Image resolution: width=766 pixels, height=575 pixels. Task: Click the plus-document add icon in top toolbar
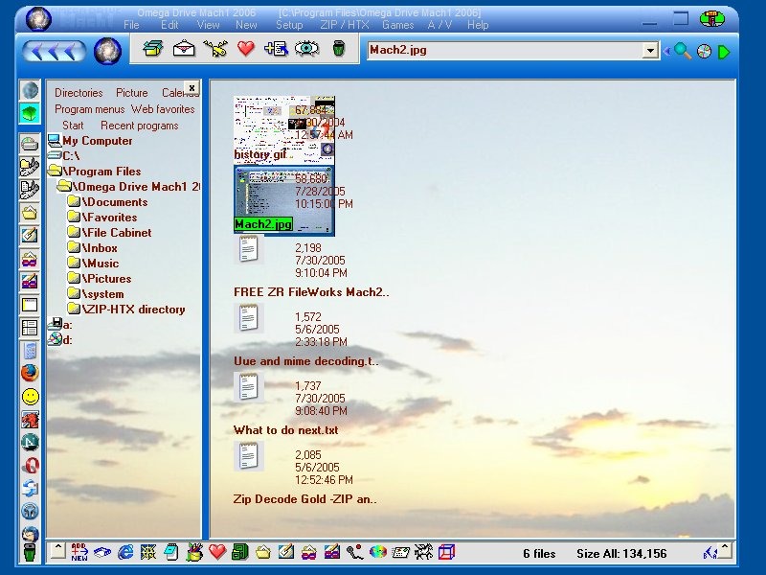coord(276,49)
